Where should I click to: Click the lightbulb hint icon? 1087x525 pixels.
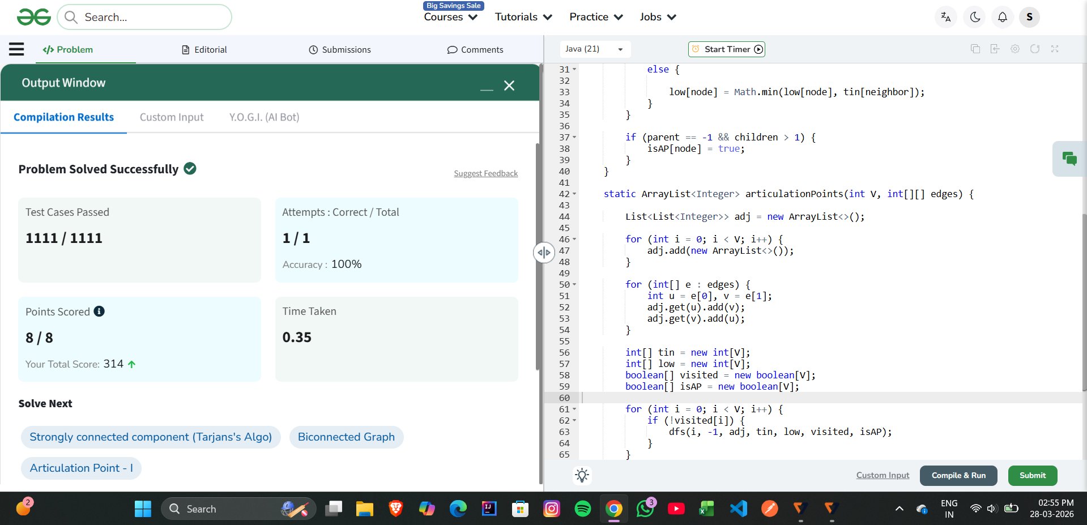pos(582,475)
